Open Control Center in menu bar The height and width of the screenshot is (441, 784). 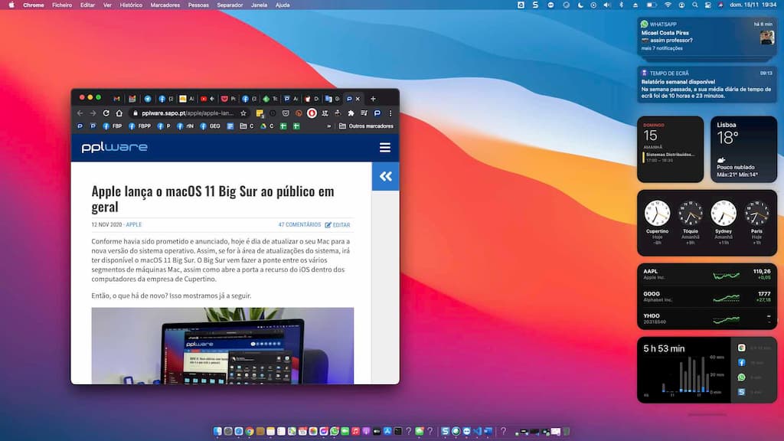[x=708, y=5]
